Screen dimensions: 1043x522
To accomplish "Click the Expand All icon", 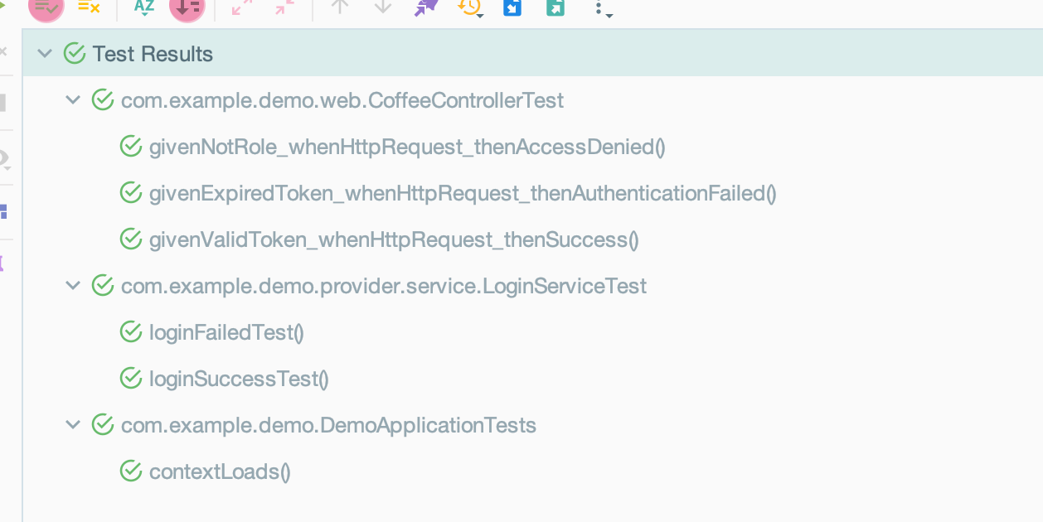I will (x=241, y=7).
